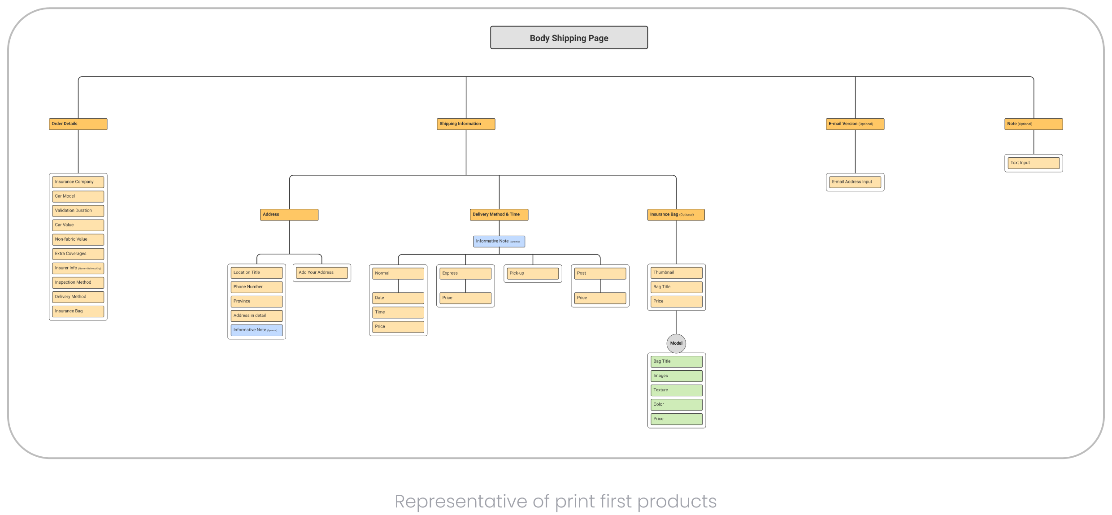Select the Order Details header node
1112x515 pixels.
click(78, 124)
